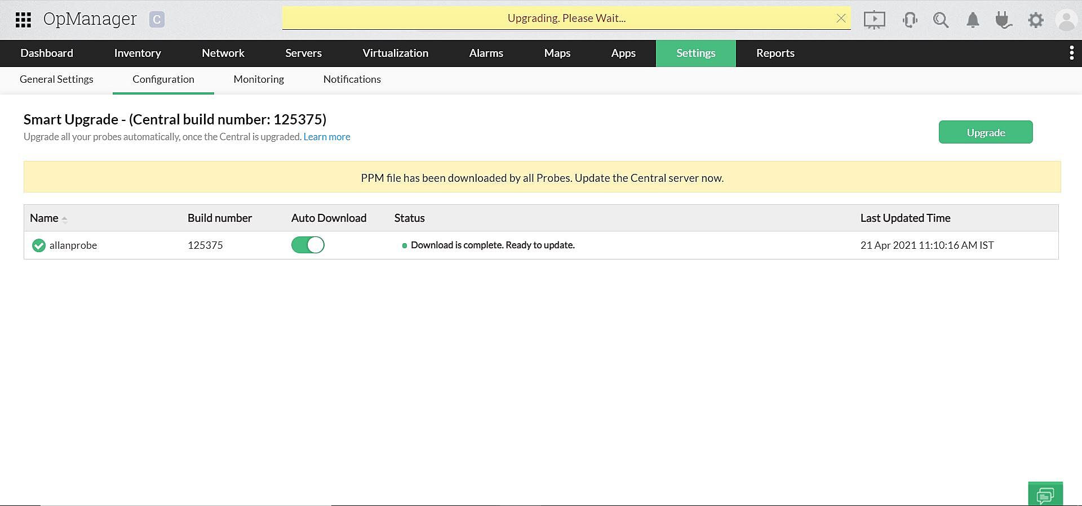Viewport: 1082px width, 506px height.
Task: Click the OpManager logo text
Action: coord(90,19)
